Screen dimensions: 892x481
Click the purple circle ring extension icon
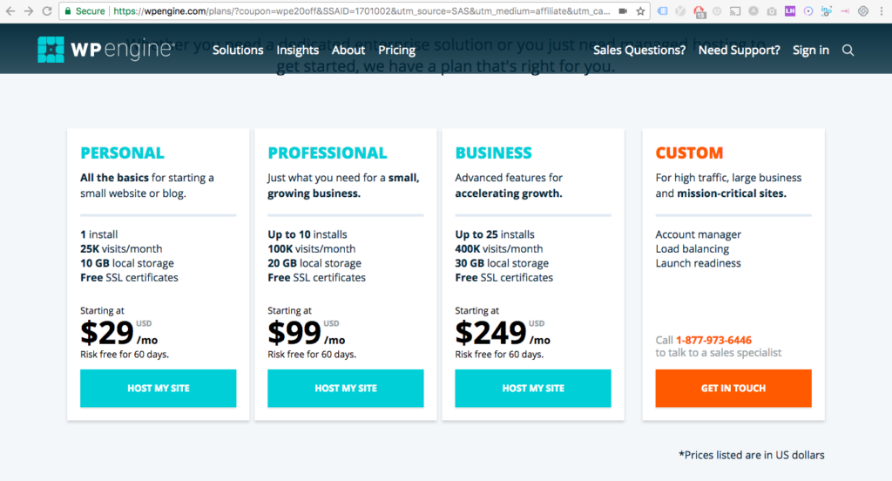click(808, 10)
